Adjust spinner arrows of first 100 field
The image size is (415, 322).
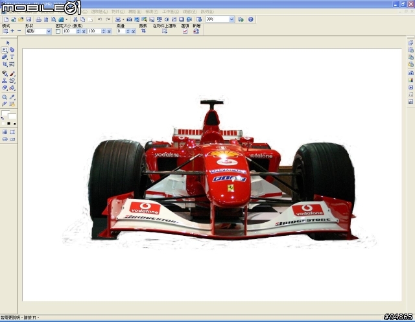(x=78, y=31)
